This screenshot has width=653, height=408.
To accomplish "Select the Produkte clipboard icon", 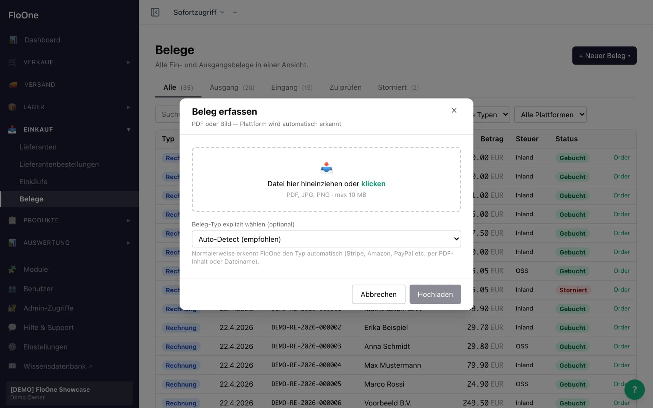I will 12,220.
